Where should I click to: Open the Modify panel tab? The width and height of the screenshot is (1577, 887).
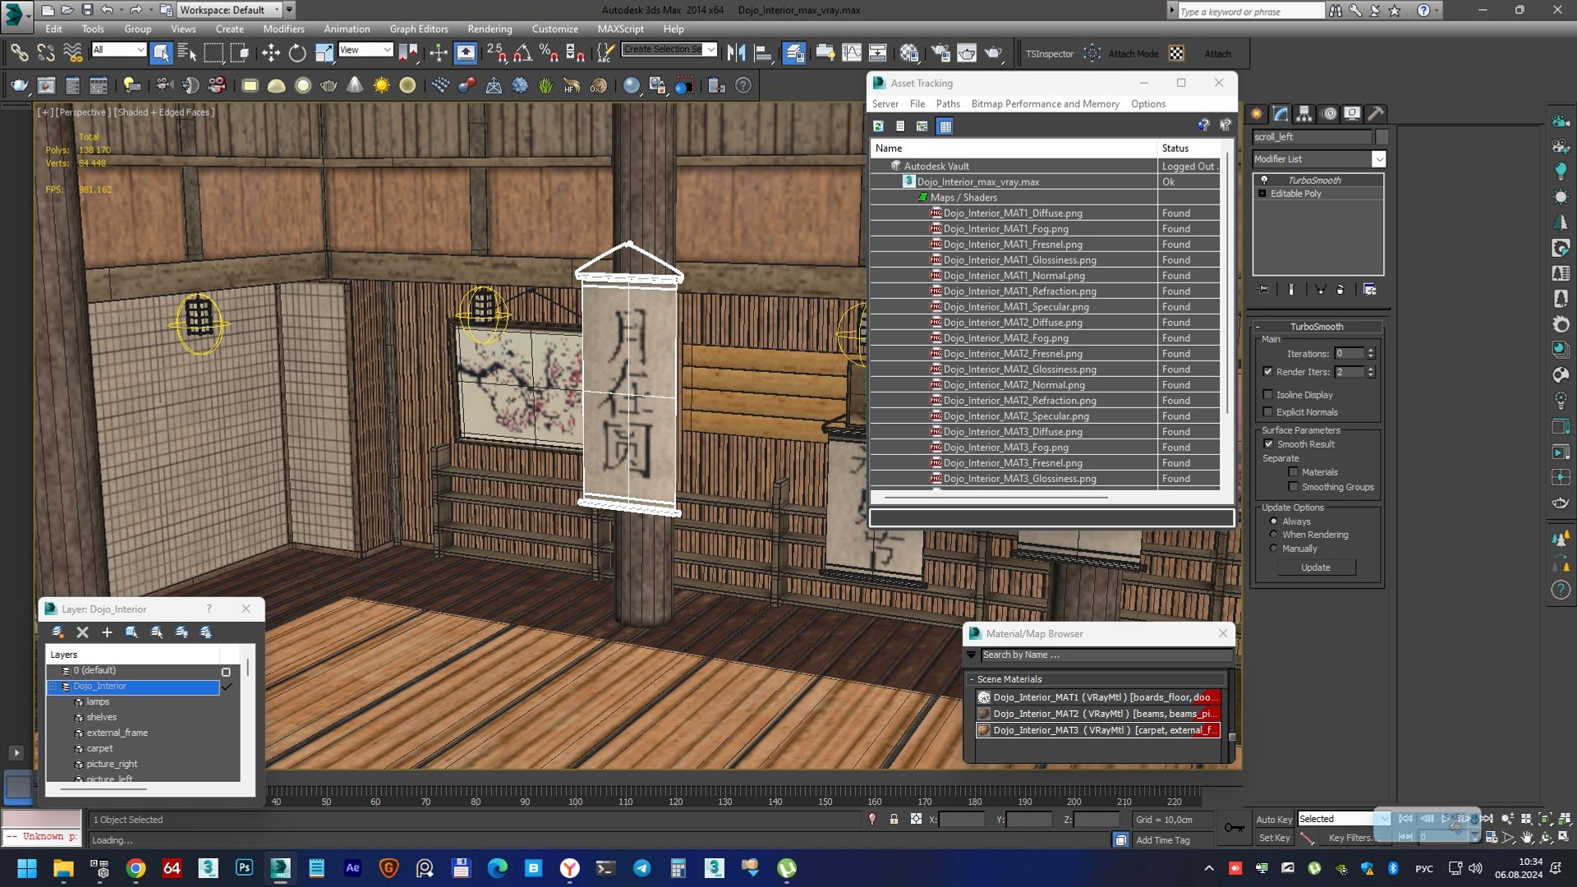click(x=1280, y=113)
